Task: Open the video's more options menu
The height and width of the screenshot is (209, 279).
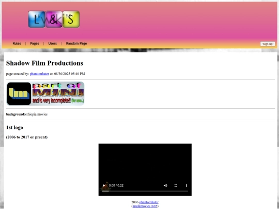Action: (x=187, y=185)
